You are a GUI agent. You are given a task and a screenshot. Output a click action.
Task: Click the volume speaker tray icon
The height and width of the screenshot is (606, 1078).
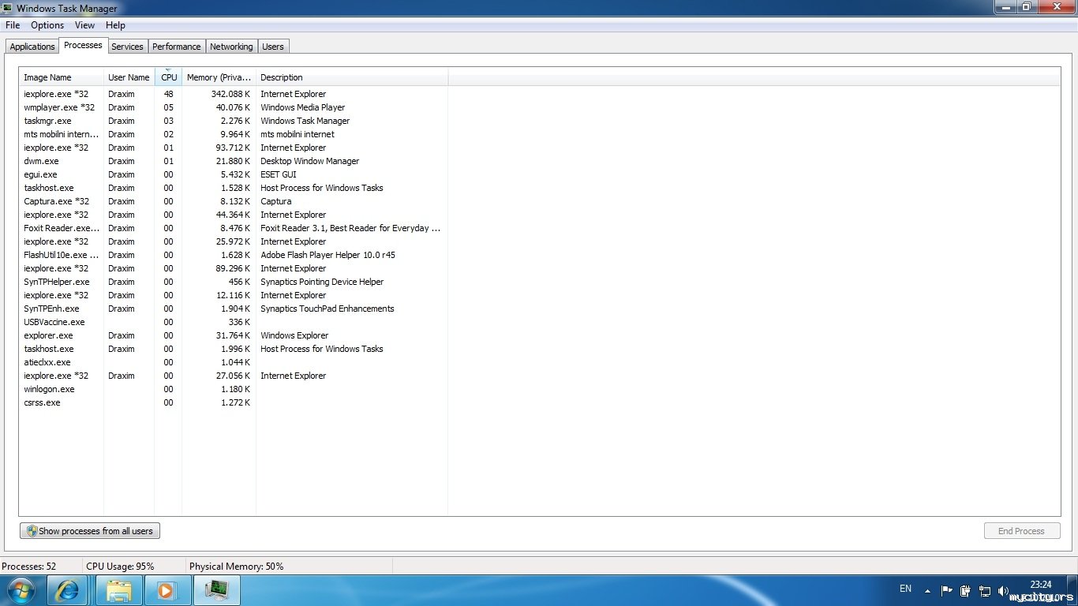click(x=1003, y=590)
